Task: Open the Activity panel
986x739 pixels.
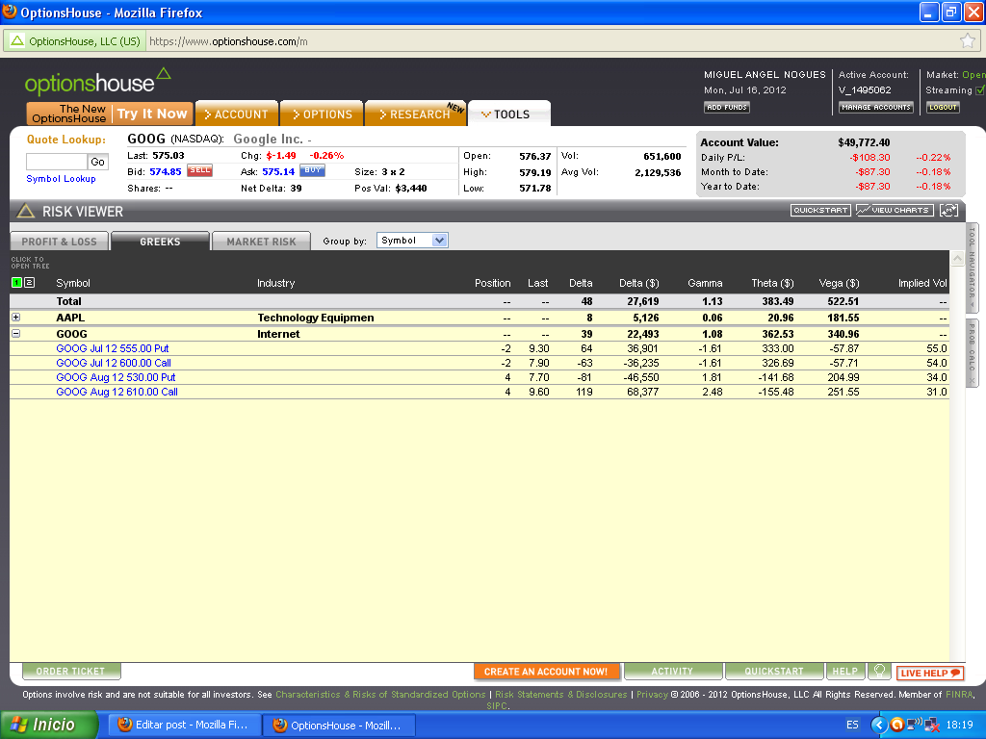Action: click(672, 671)
